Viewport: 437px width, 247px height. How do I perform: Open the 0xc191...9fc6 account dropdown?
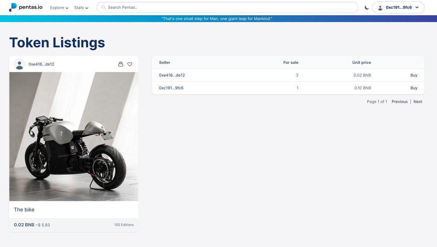398,7
